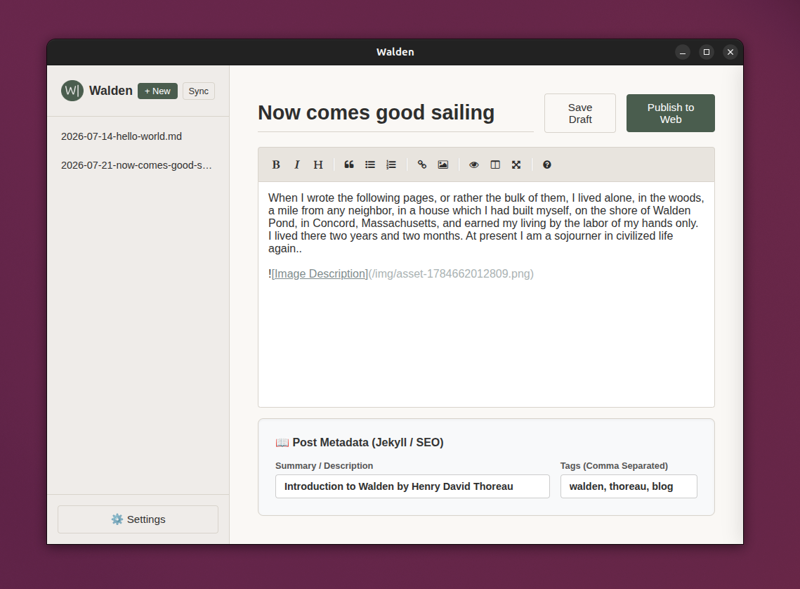The image size is (800, 589).
Task: Click the Sync button
Action: point(199,91)
